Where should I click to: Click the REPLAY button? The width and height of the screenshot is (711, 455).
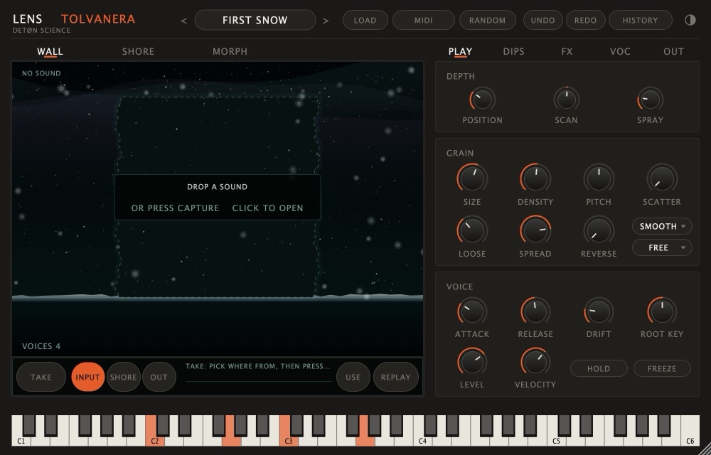pyautogui.click(x=395, y=377)
